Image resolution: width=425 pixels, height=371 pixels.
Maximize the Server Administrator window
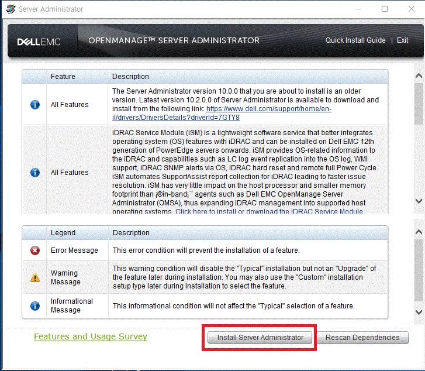pos(385,9)
